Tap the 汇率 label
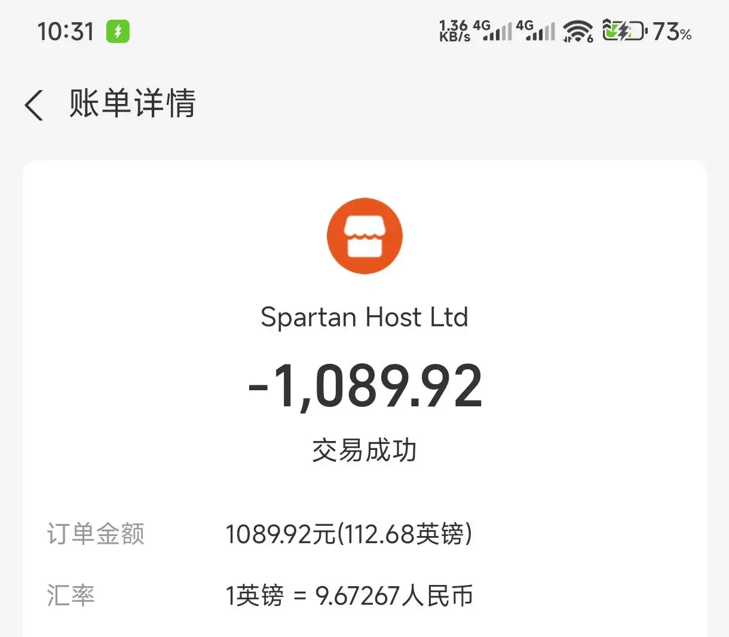 coord(71,596)
